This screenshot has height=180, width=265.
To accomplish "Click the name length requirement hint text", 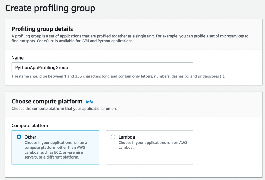I will pos(119,76).
